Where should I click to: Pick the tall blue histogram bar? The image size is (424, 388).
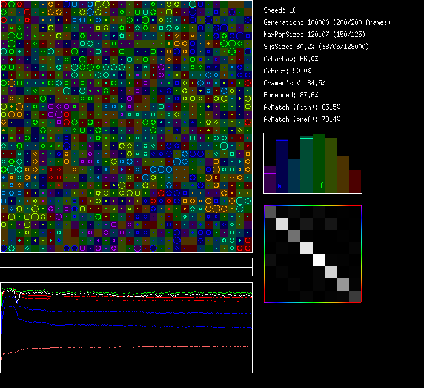(282, 166)
